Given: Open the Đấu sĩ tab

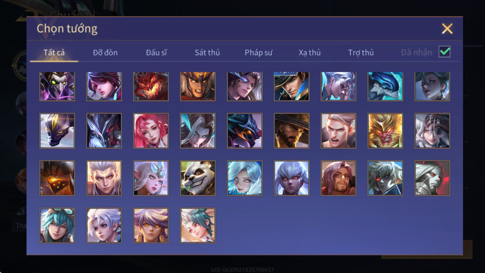Looking at the screenshot, I should tap(156, 53).
